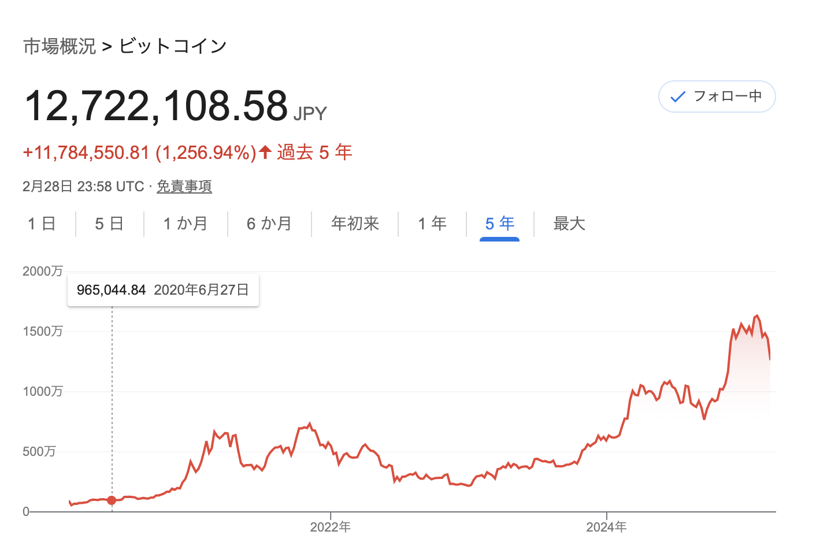Click the 市場概況 breadcrumb link

click(x=60, y=46)
